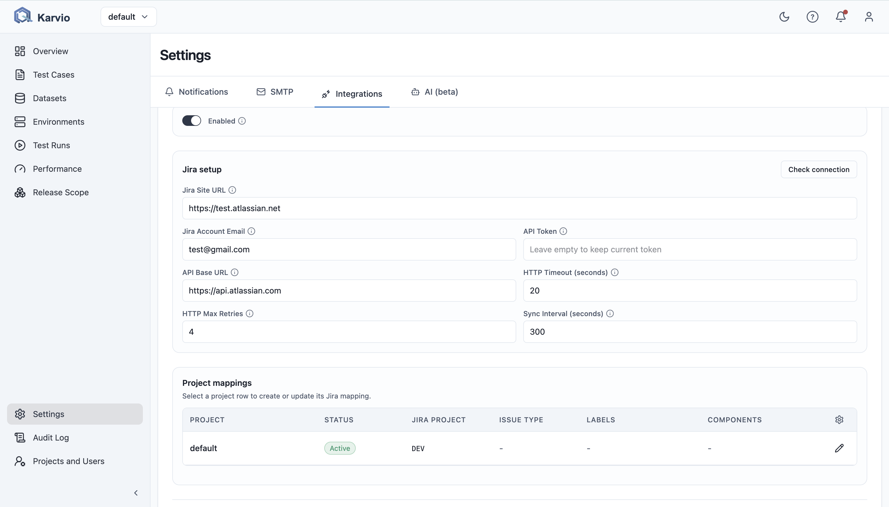
Task: Click the LABELS column header
Action: click(601, 420)
